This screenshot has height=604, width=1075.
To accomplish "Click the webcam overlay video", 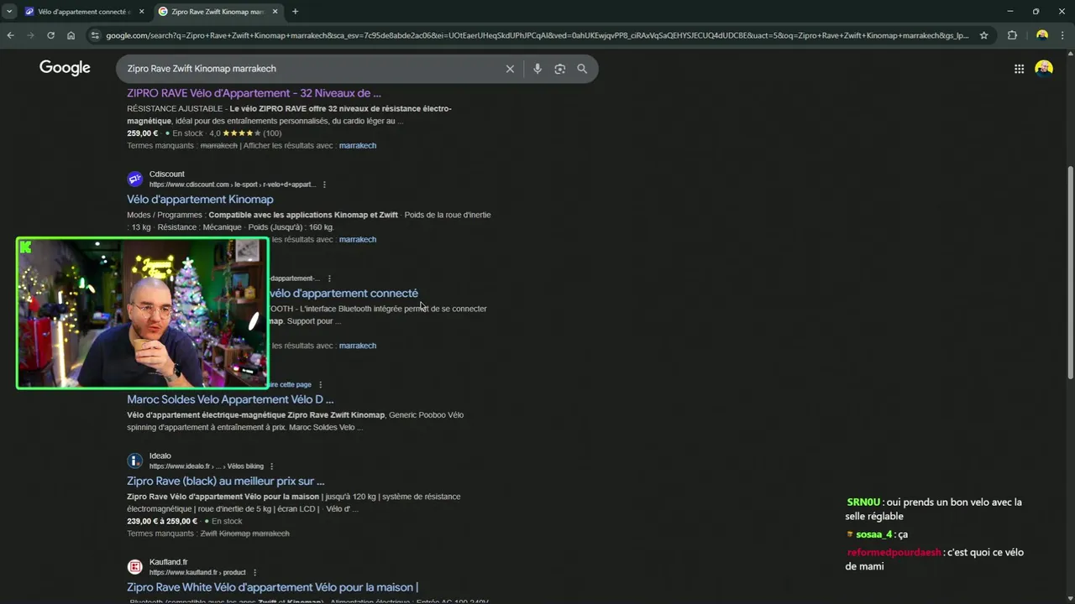I will [143, 313].
